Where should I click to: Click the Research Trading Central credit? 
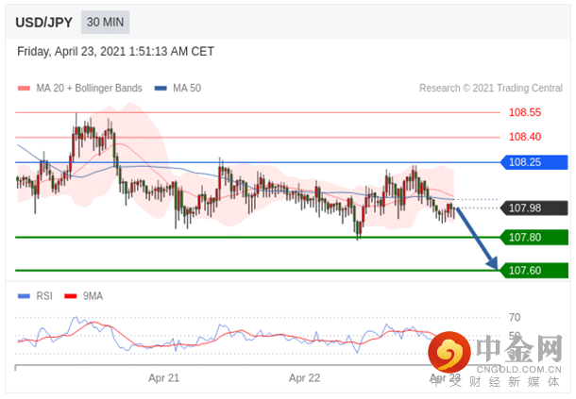(491, 88)
